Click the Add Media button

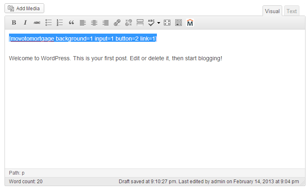[x=24, y=8]
